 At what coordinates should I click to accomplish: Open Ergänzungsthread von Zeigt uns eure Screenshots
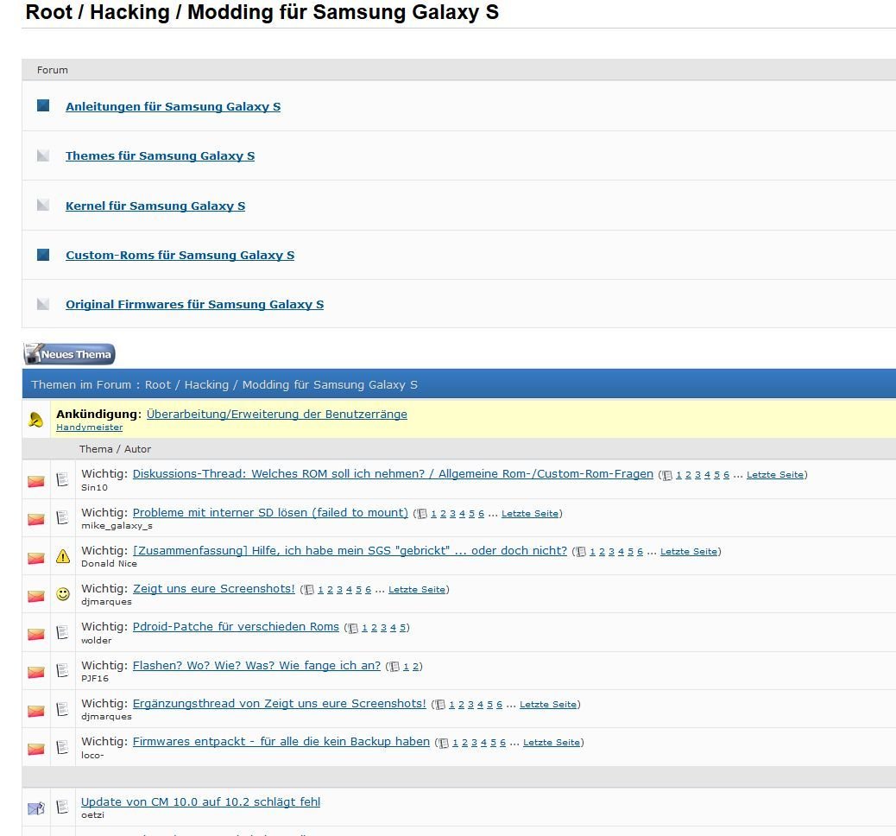coord(280,703)
